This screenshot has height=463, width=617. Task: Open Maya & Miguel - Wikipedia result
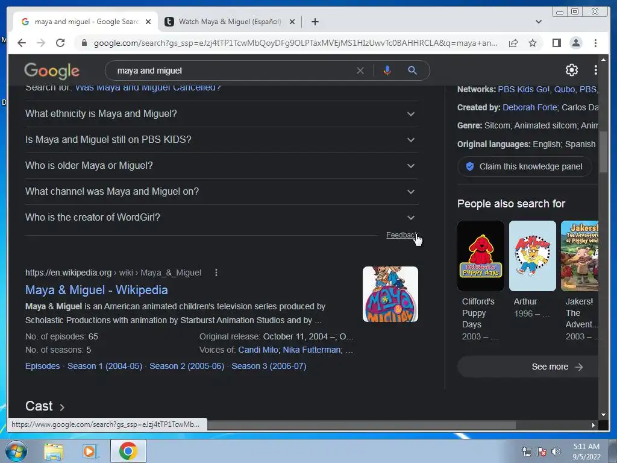click(x=96, y=290)
